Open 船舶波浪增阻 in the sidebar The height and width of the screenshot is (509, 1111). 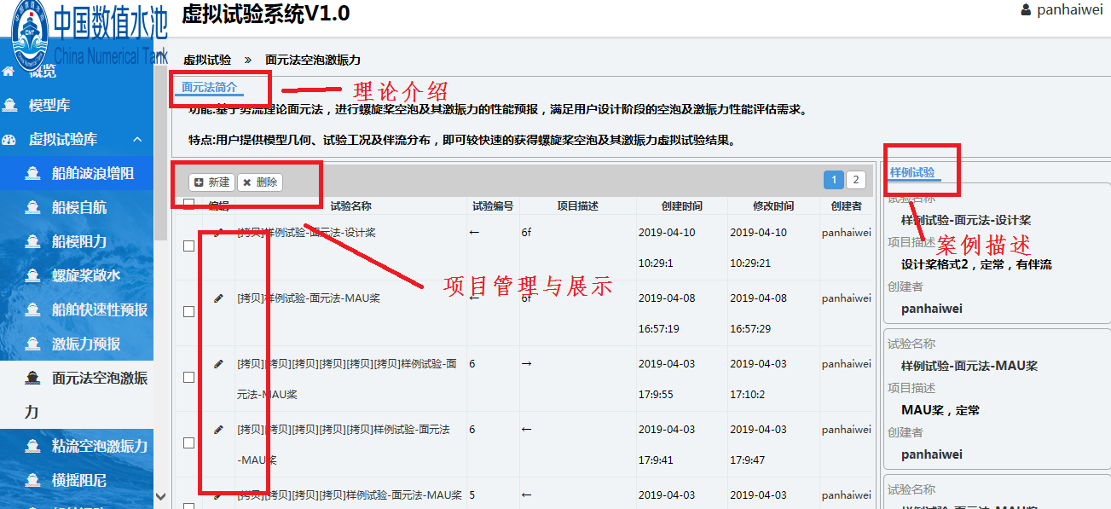[92, 173]
